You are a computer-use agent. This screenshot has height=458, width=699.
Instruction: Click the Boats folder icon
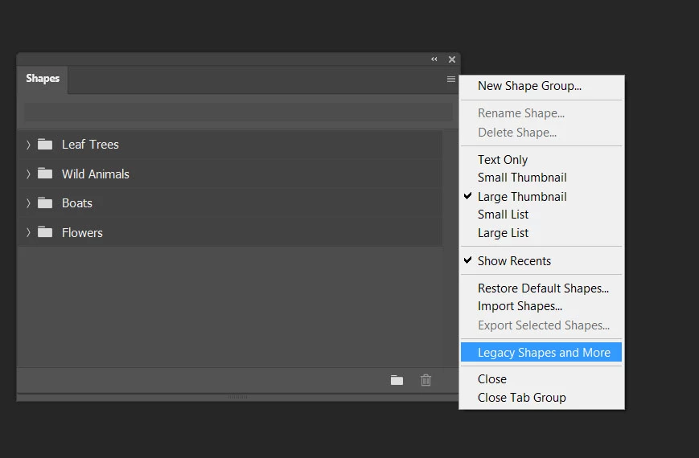tap(44, 202)
